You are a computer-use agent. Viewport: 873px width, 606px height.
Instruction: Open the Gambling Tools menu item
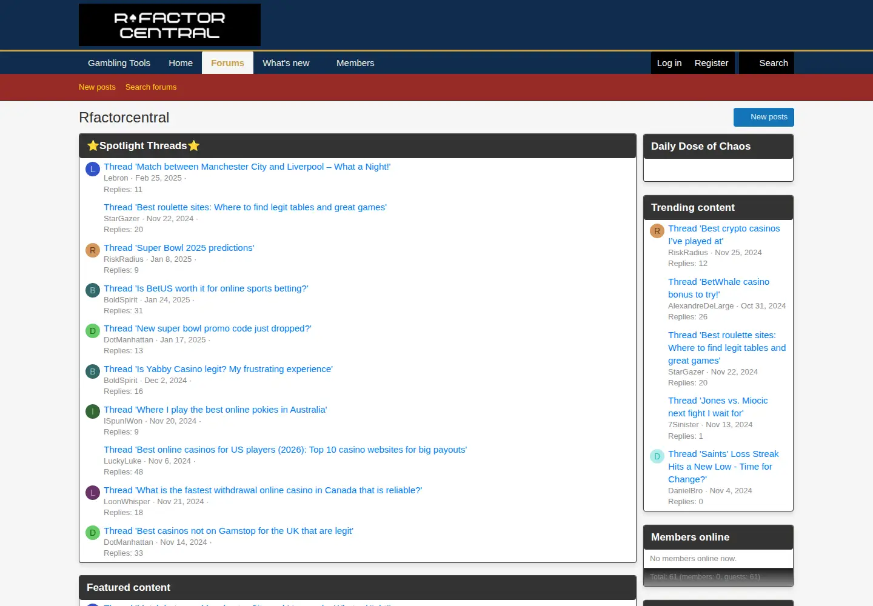[119, 63]
